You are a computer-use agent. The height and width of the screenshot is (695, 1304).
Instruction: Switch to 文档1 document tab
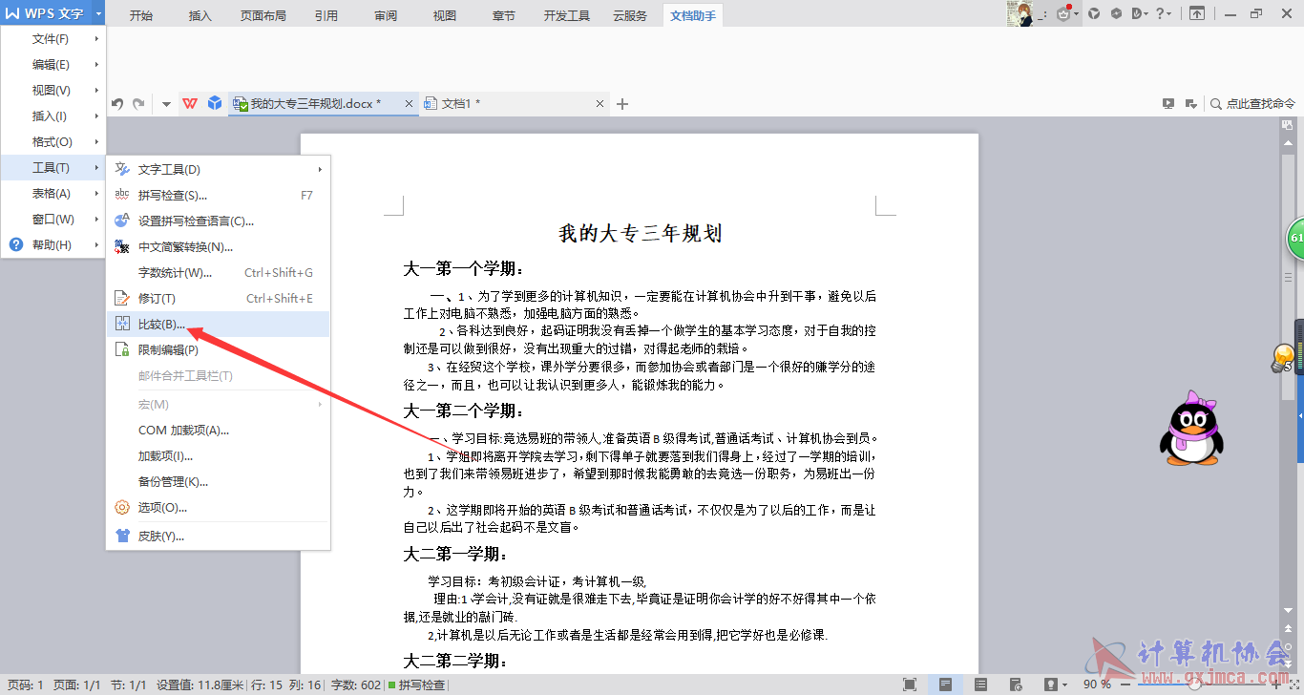click(515, 104)
